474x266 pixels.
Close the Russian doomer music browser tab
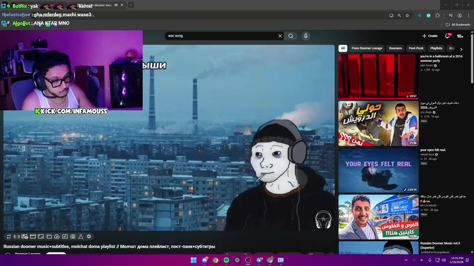(x=122, y=5)
